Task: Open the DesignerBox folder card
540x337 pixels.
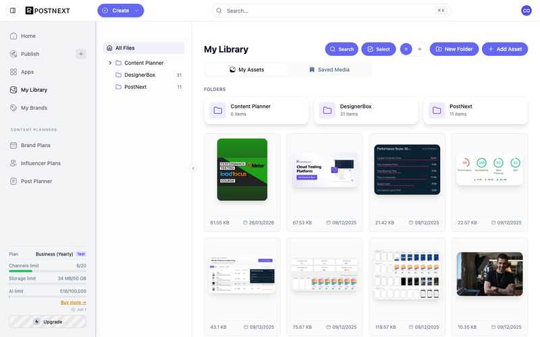Action: pyautogui.click(x=366, y=111)
